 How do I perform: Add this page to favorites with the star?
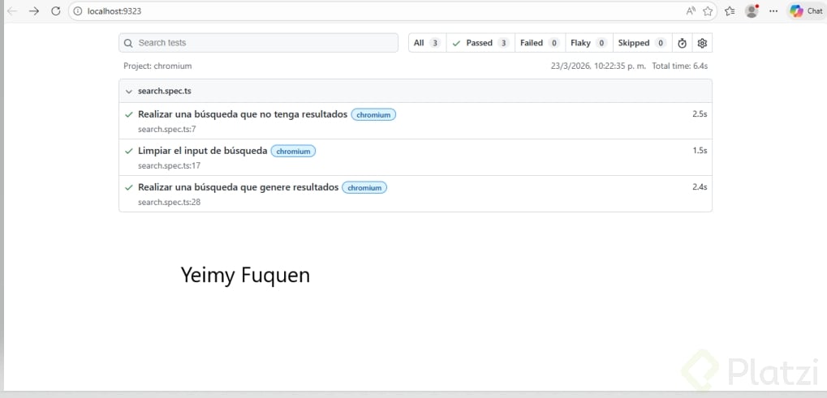[707, 11]
